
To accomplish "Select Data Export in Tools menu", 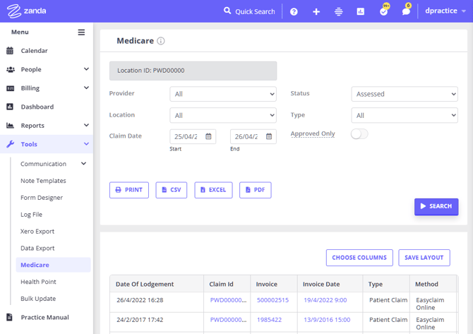I will click(37, 248).
